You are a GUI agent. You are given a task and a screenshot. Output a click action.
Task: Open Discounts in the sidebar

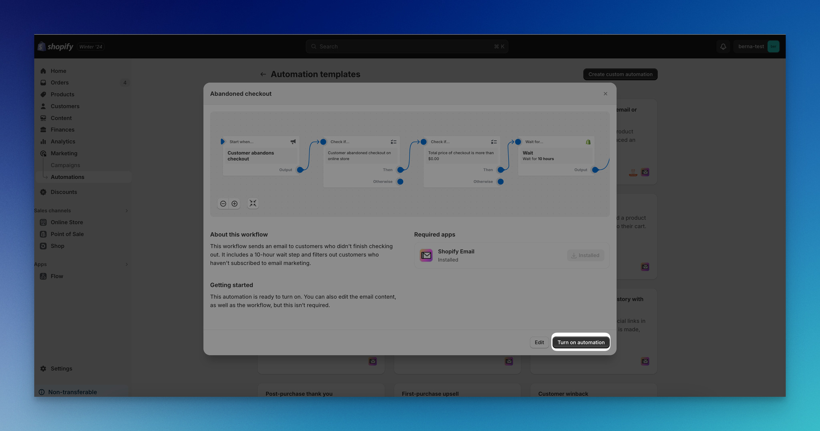point(84,192)
